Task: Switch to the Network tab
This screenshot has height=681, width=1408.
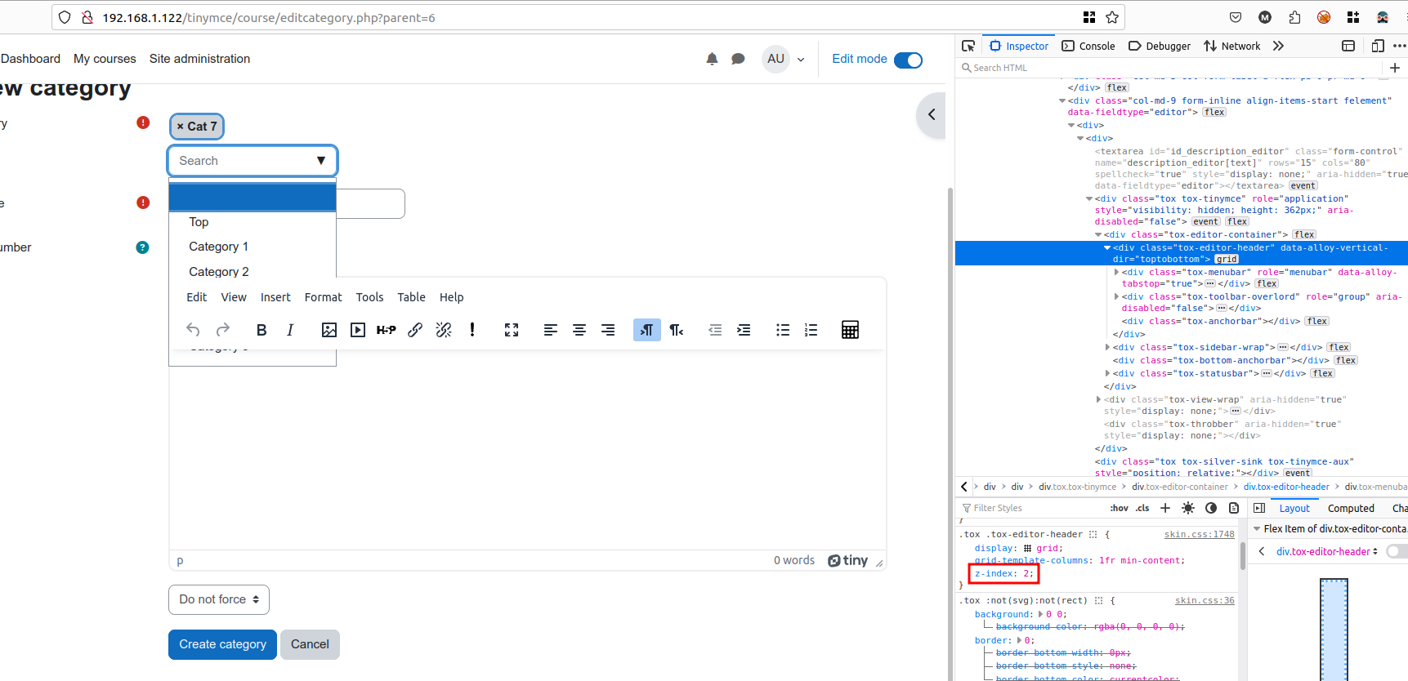Action: 1232,46
